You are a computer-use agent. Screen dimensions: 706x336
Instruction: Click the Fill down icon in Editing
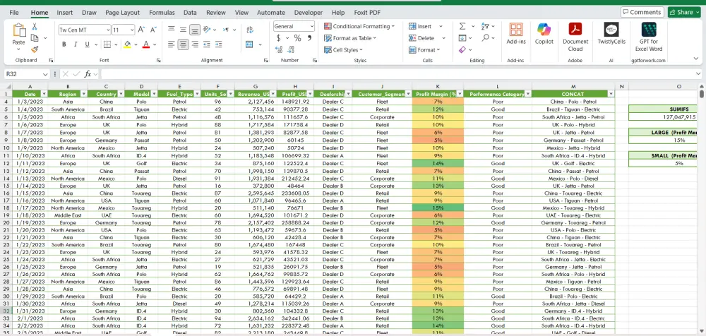[462, 38]
